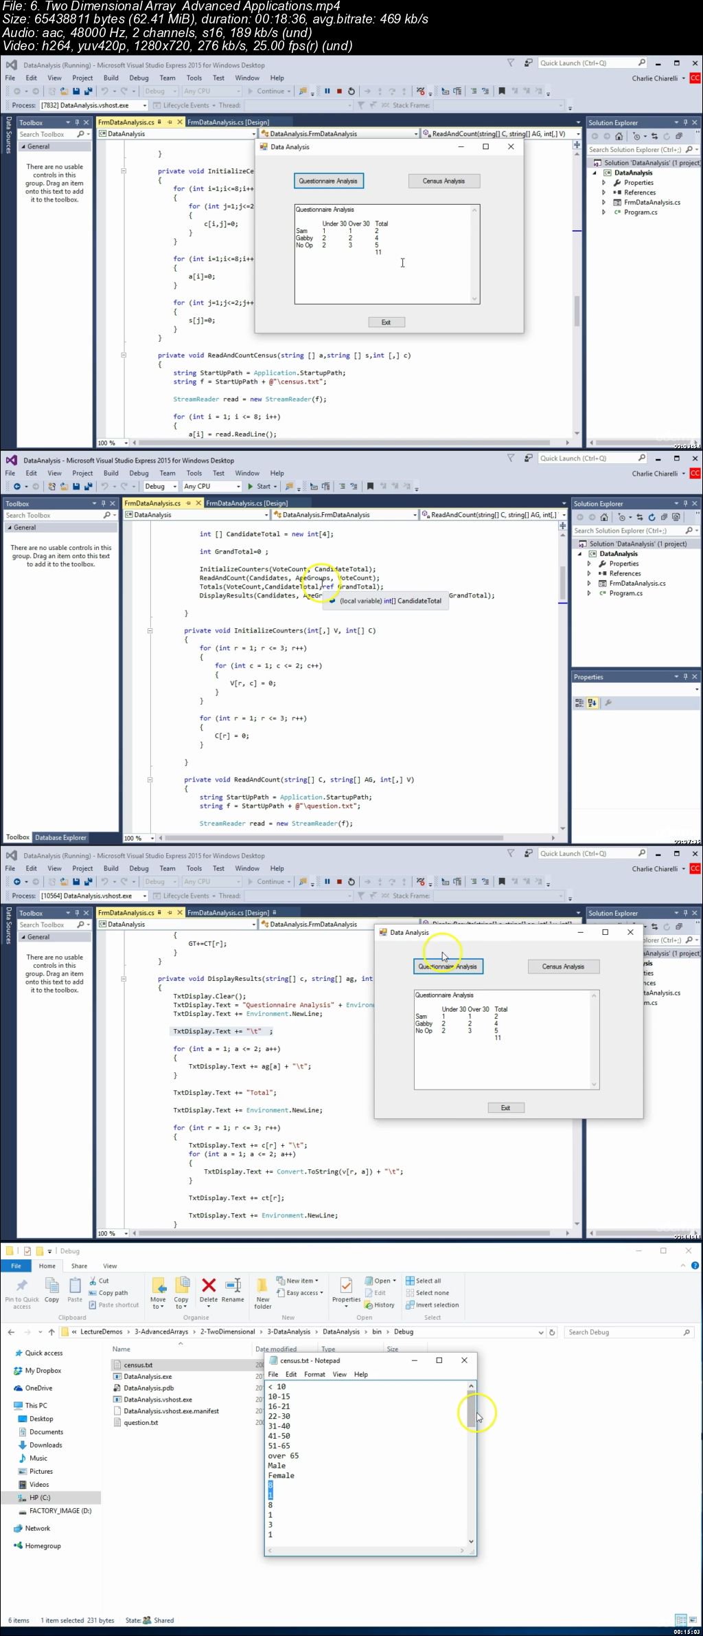Screen dimensions: 703x1636
Task: Click the LectureDemos breadcrumb in the address bar
Action: coord(101,1331)
